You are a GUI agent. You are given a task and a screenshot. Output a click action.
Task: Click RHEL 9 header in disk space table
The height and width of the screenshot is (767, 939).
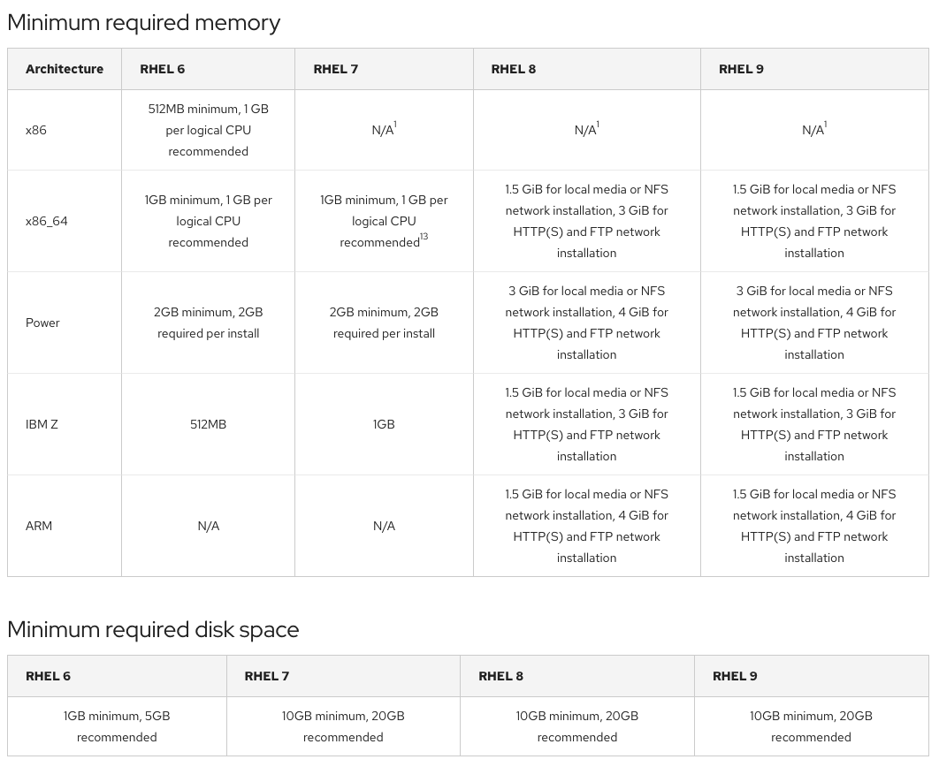[x=735, y=676]
